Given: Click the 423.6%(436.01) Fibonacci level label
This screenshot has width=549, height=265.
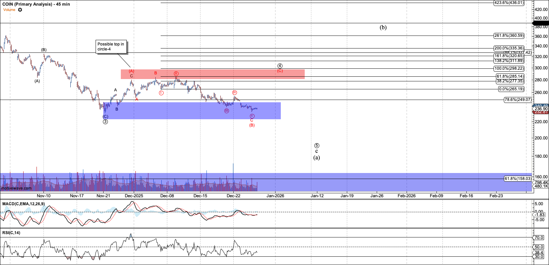Looking at the screenshot, I should 509,3.
